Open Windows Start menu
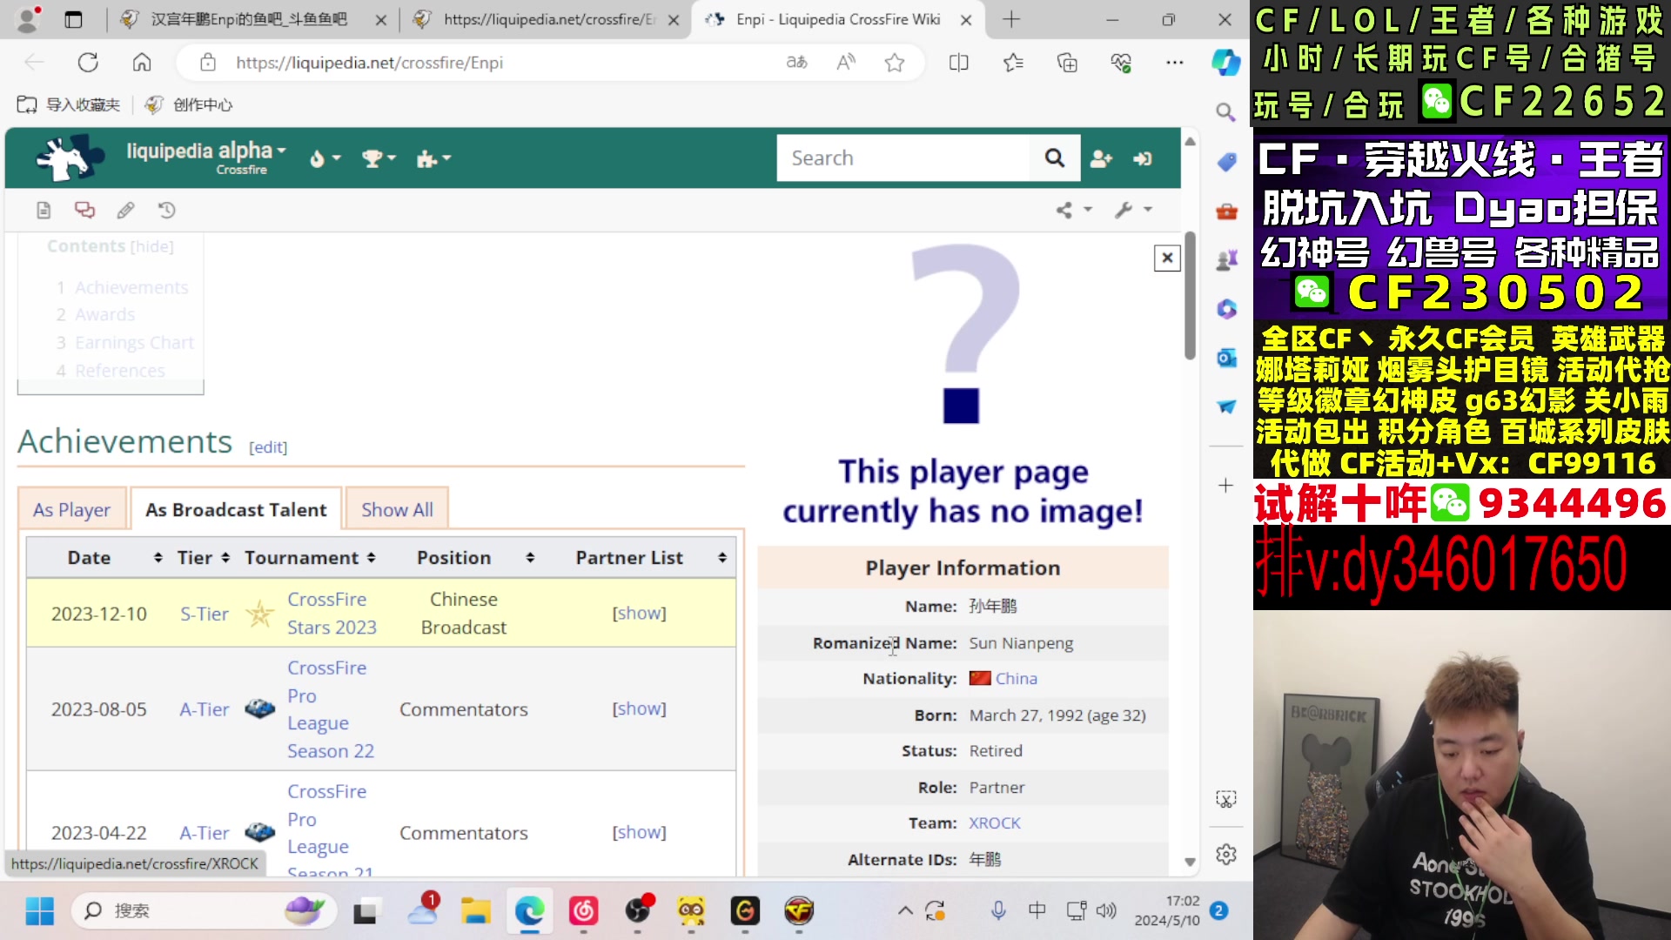 [39, 911]
